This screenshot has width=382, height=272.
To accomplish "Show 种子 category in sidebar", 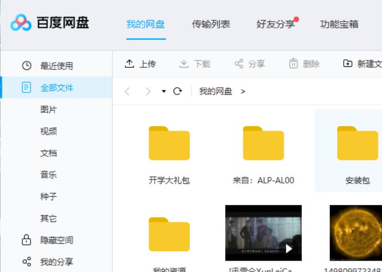I will pos(49,196).
